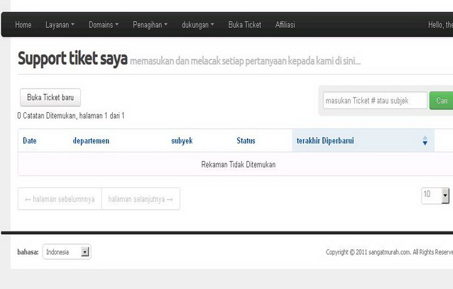Viewport: 453px width, 289px height.
Task: Open Buka Ticket in navigation bar
Action: click(245, 25)
